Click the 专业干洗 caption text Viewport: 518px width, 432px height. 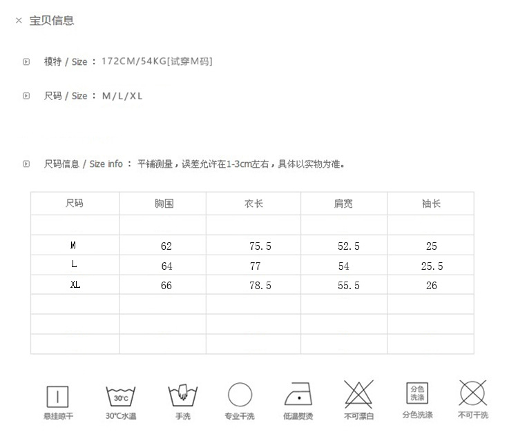point(240,416)
